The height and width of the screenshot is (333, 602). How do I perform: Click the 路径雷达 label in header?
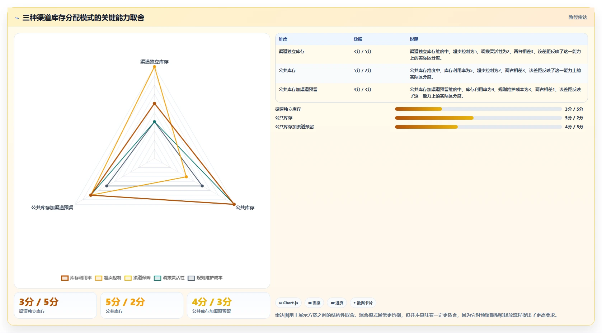tap(578, 17)
